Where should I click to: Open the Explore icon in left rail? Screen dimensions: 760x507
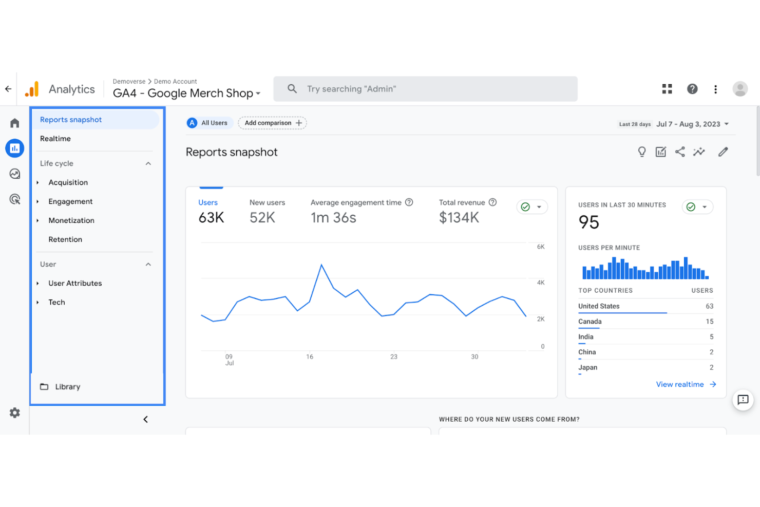[x=15, y=174]
